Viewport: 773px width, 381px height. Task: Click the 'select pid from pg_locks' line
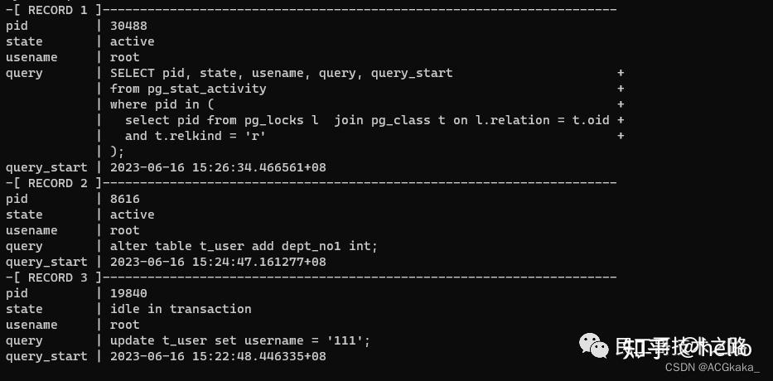pos(367,120)
